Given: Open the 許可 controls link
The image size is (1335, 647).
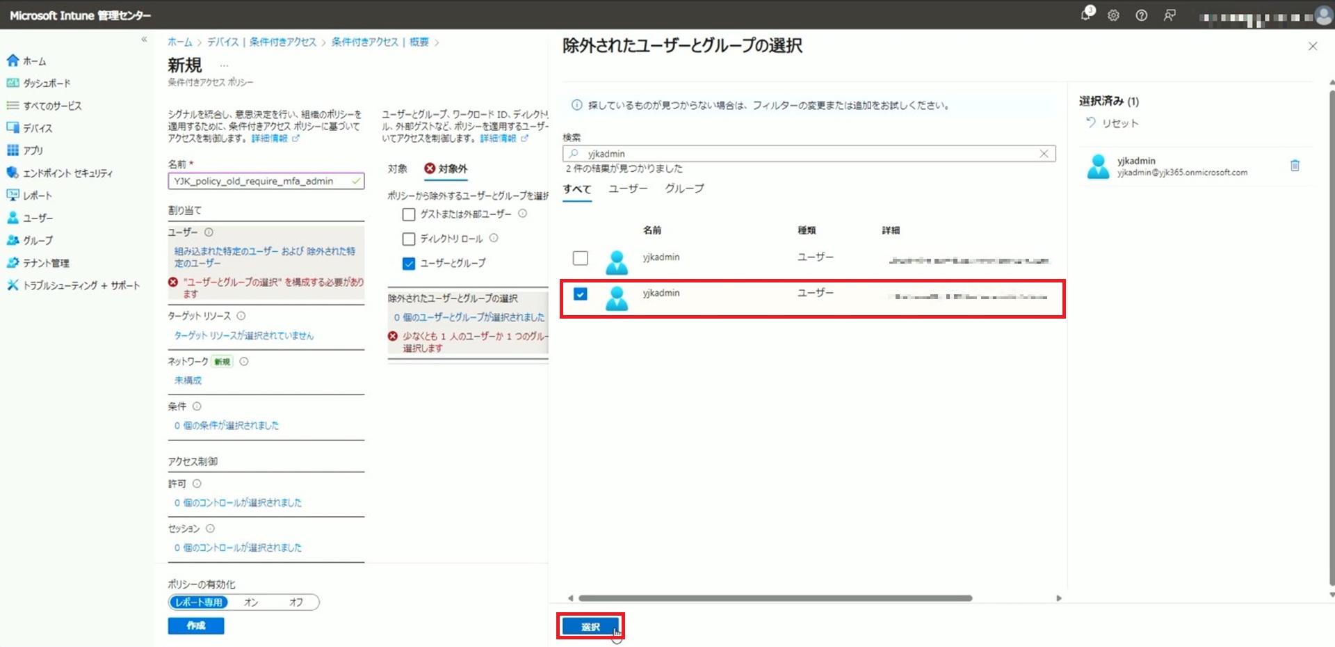Looking at the screenshot, I should (238, 502).
